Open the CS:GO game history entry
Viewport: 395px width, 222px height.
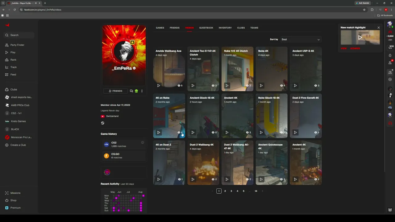tap(124, 156)
